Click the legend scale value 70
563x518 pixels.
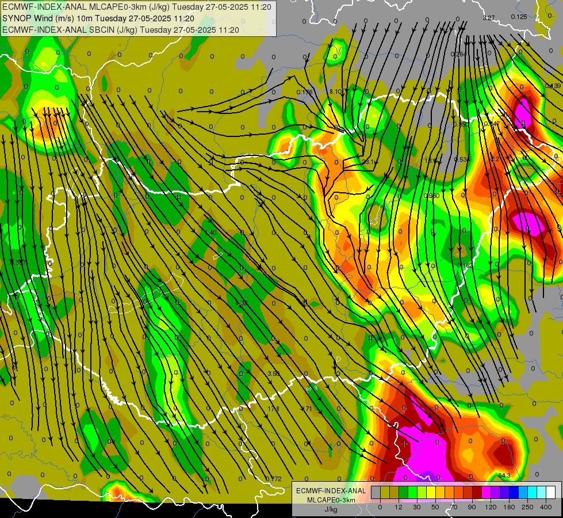(x=454, y=507)
